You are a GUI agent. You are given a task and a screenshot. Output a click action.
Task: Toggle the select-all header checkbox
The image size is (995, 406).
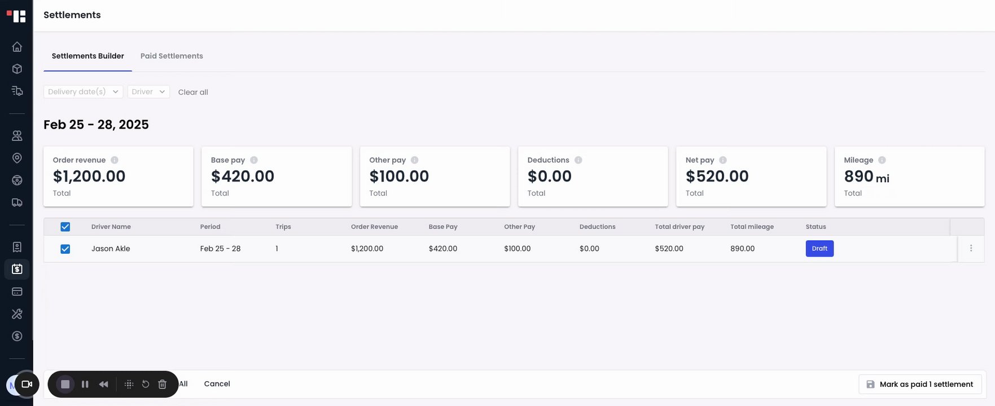65,227
